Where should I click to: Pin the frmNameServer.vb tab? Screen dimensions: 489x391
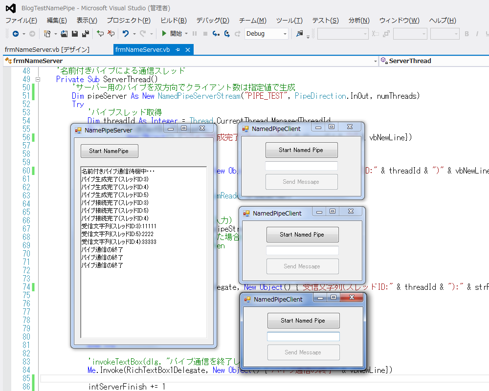(x=178, y=50)
